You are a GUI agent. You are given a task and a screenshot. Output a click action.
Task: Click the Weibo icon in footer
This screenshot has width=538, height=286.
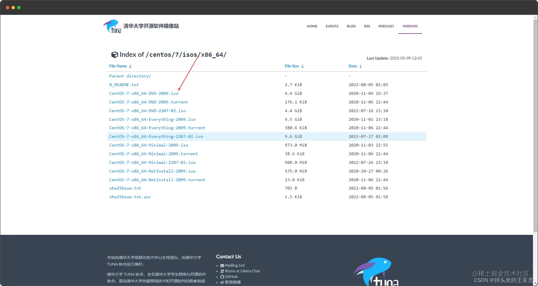(x=222, y=282)
